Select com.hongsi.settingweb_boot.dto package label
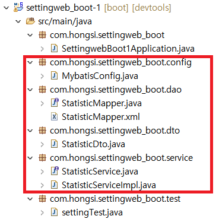Viewport: 219px width, 219px height. pos(115,131)
